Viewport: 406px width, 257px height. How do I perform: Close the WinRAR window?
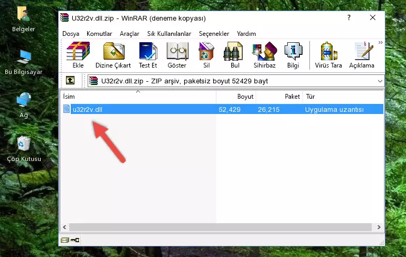[373, 17]
